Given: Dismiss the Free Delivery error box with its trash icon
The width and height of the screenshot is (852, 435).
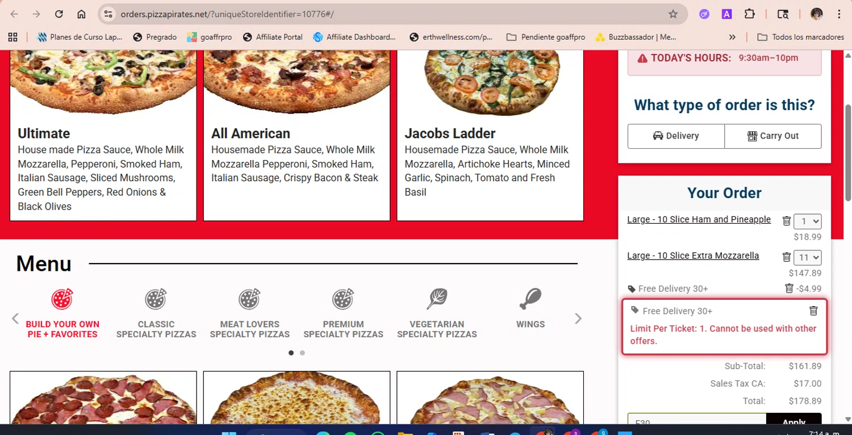Looking at the screenshot, I should (x=813, y=311).
